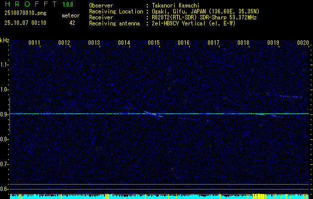Click the 0.7 kHz axis label

coord(4,164)
